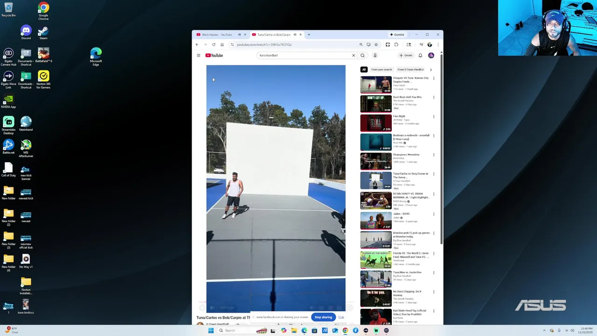The width and height of the screenshot is (597, 336).
Task: Click the YouTube logo
Action: coord(215,56)
